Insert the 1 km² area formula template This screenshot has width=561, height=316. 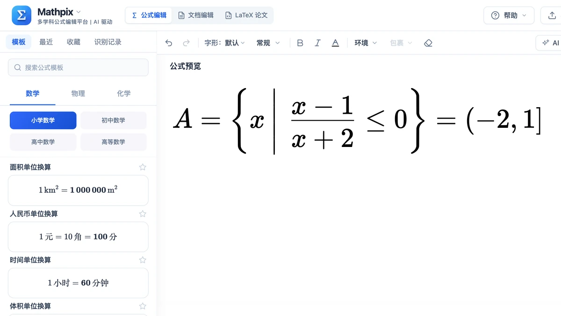click(78, 190)
